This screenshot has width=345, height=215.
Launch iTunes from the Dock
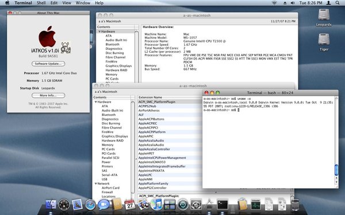tap(156, 205)
